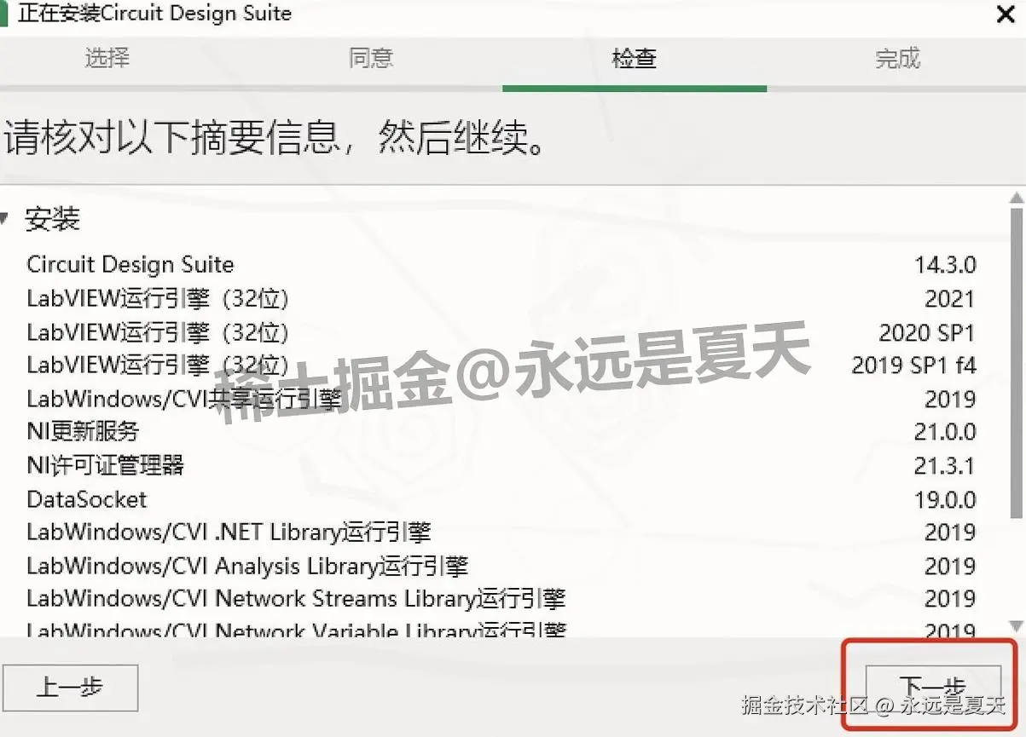Viewport: 1026px width, 737px height.
Task: Click the scrollbar up arrow
Action: pyautogui.click(x=1016, y=199)
